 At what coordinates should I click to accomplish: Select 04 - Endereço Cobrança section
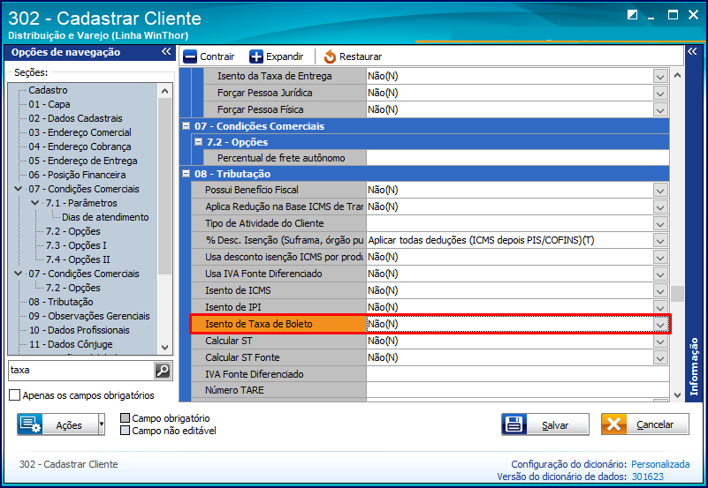click(x=80, y=146)
